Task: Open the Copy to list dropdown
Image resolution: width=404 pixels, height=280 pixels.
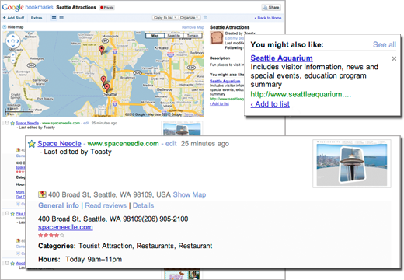Action: tap(165, 18)
